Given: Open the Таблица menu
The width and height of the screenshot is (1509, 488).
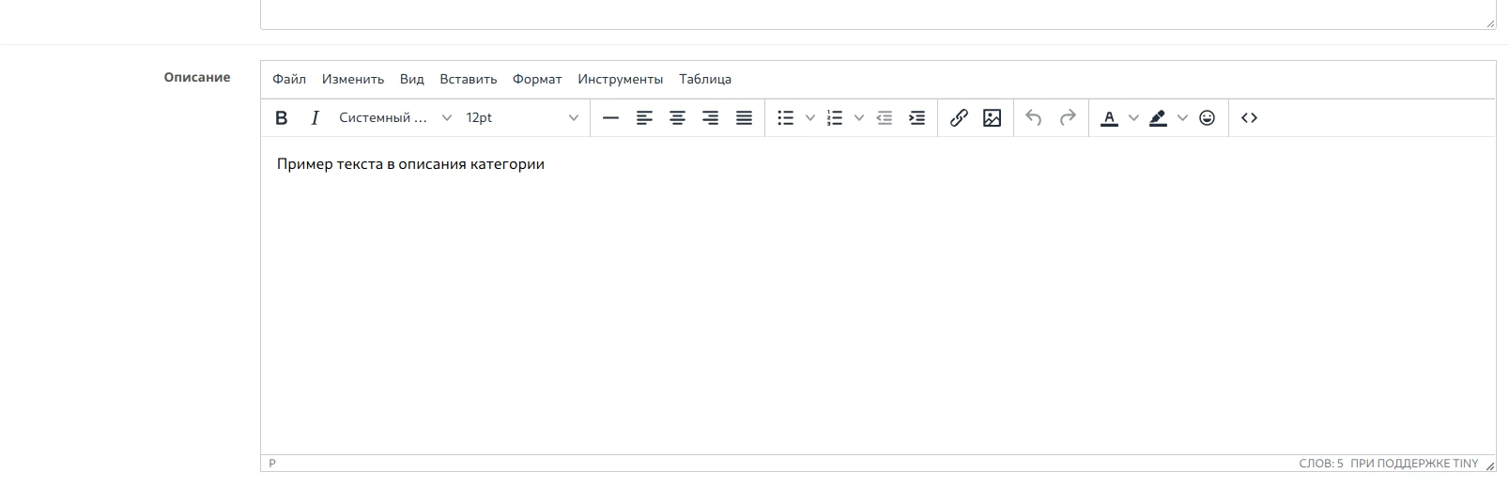Looking at the screenshot, I should 705,80.
